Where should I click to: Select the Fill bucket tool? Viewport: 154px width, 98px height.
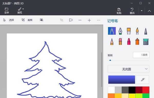146,42
